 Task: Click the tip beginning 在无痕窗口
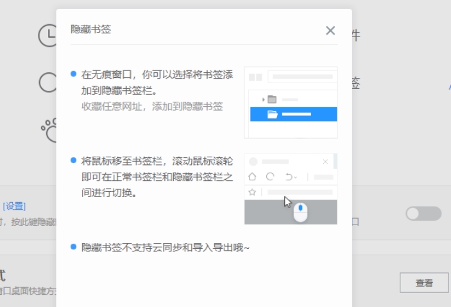(x=157, y=83)
